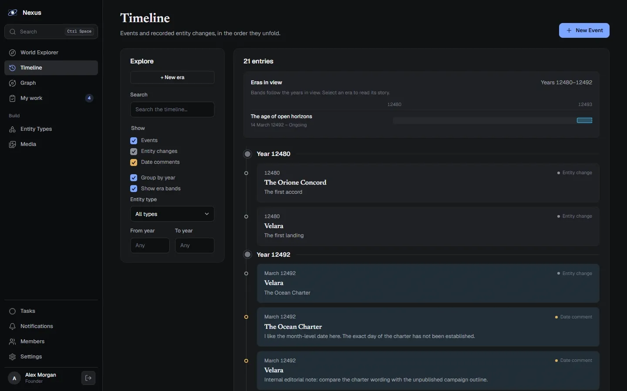
Task: Uncheck the Events checkbox
Action: [134, 141]
